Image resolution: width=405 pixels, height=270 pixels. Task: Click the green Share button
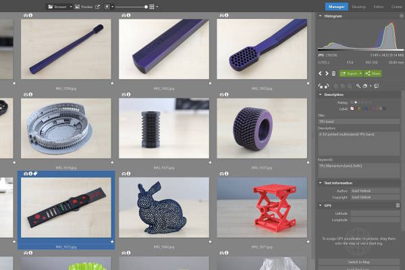[x=373, y=74]
